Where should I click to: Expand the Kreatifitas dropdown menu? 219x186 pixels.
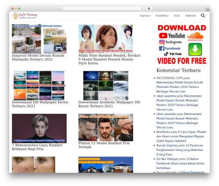click(162, 15)
